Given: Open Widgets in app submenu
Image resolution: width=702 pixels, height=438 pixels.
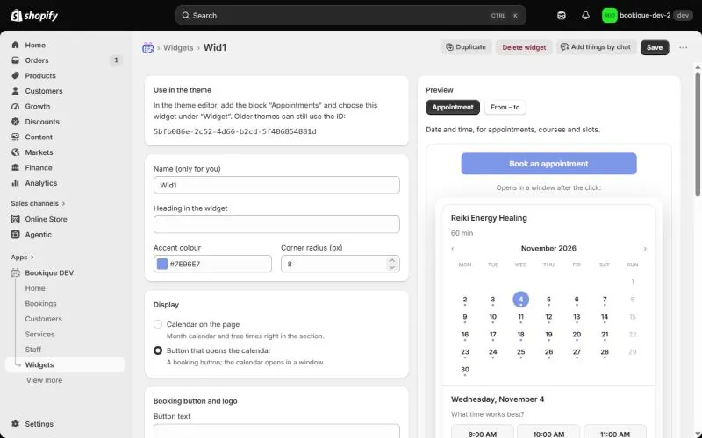Looking at the screenshot, I should (x=65, y=364).
